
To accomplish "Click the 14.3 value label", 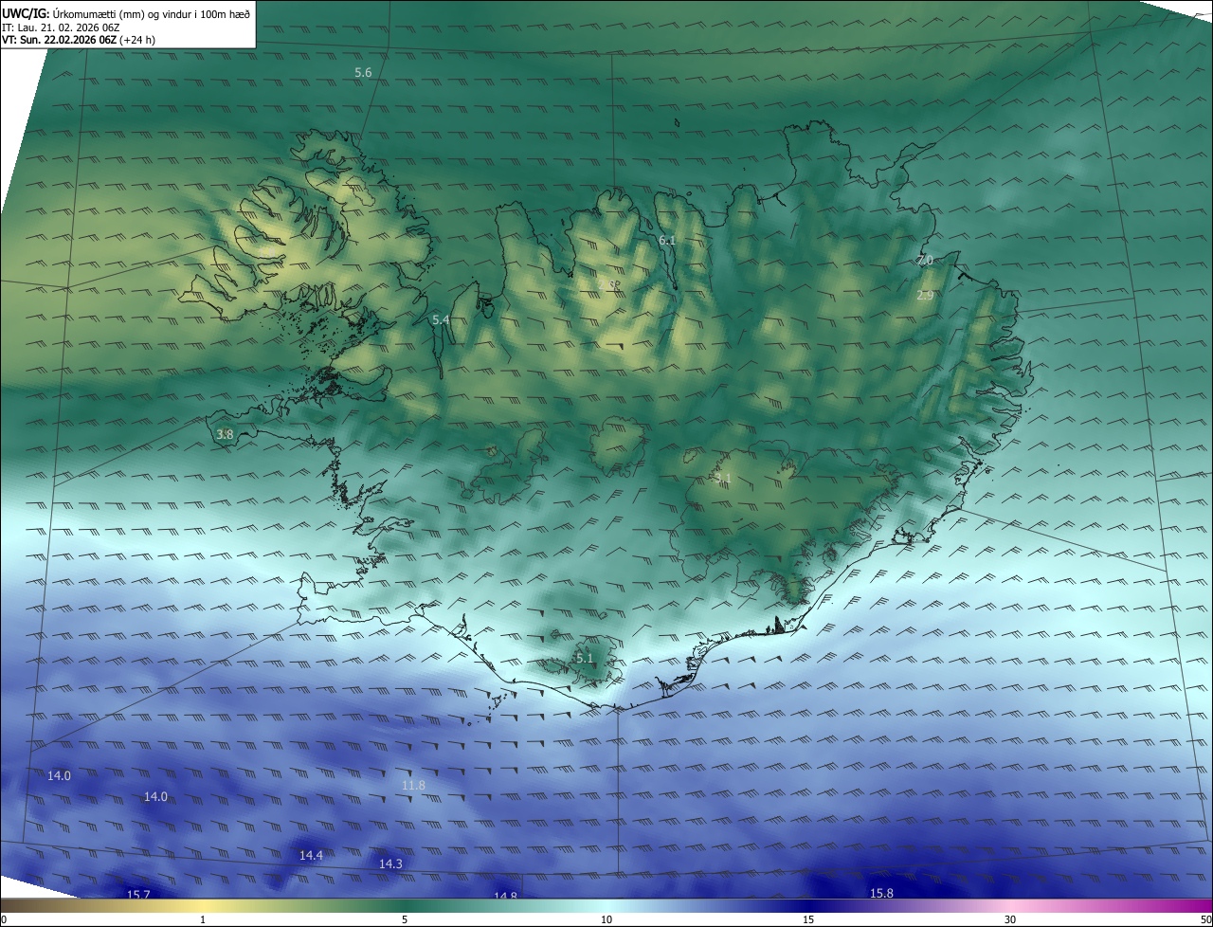I will pyautogui.click(x=390, y=864).
